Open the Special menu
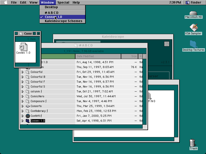Viewport: 206px width, 154px height. [63, 2]
